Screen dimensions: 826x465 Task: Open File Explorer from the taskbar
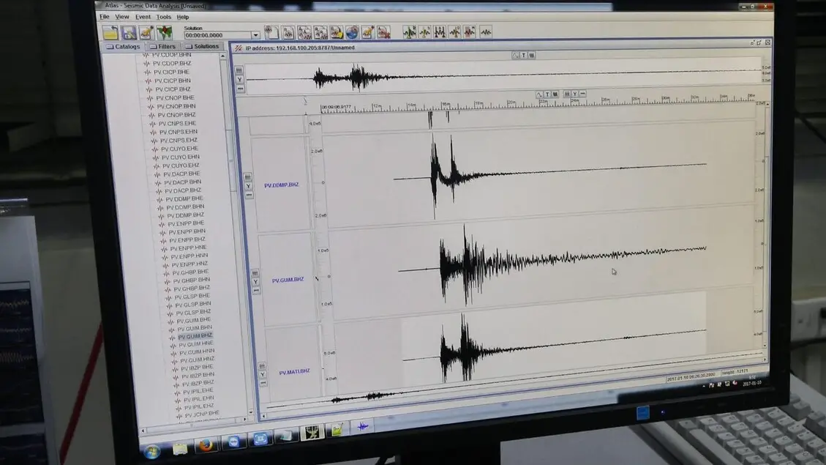tap(180, 449)
